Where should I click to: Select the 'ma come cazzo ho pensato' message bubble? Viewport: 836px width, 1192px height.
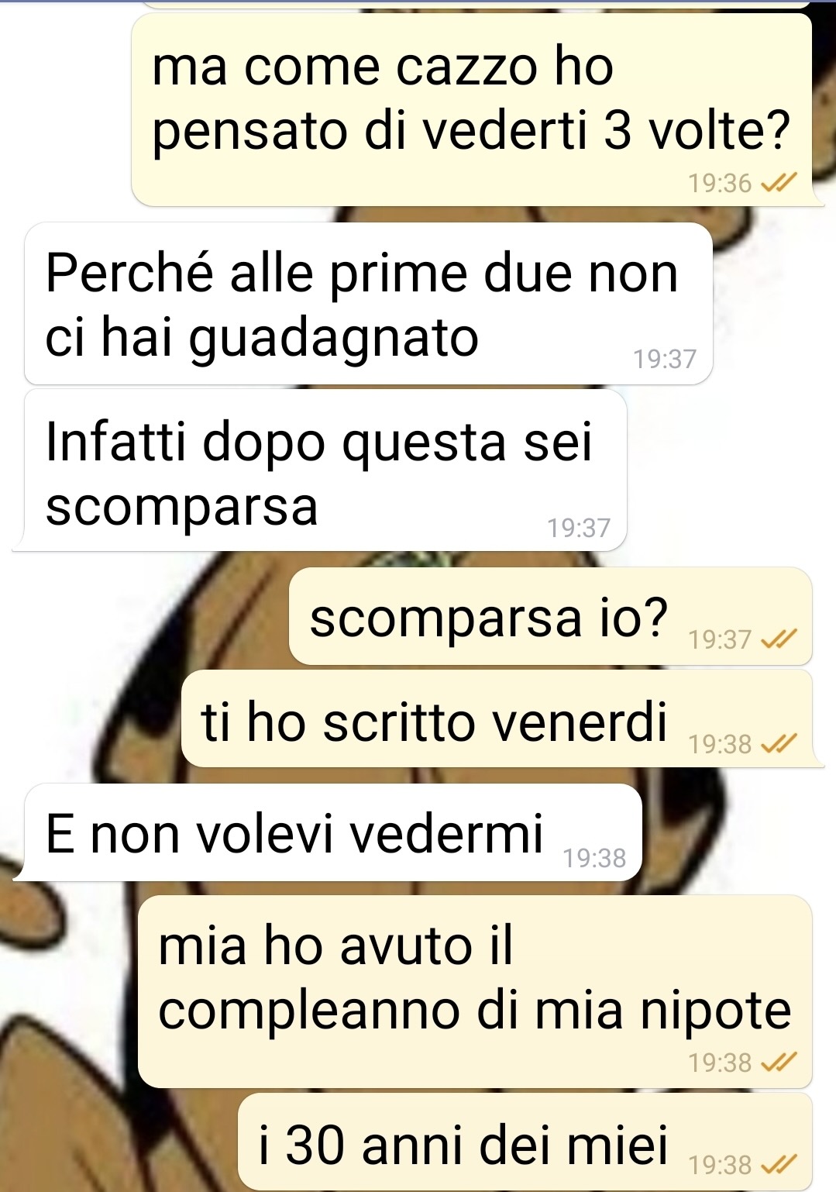tap(472, 110)
